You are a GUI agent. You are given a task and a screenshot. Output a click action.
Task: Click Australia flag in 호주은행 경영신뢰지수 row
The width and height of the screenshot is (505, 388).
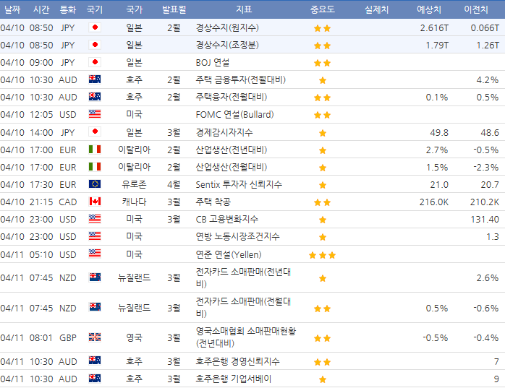point(95,361)
